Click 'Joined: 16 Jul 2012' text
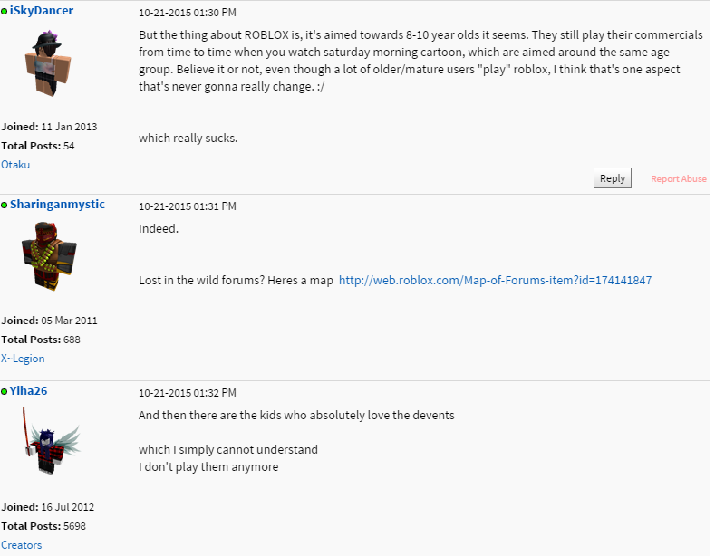 click(48, 507)
